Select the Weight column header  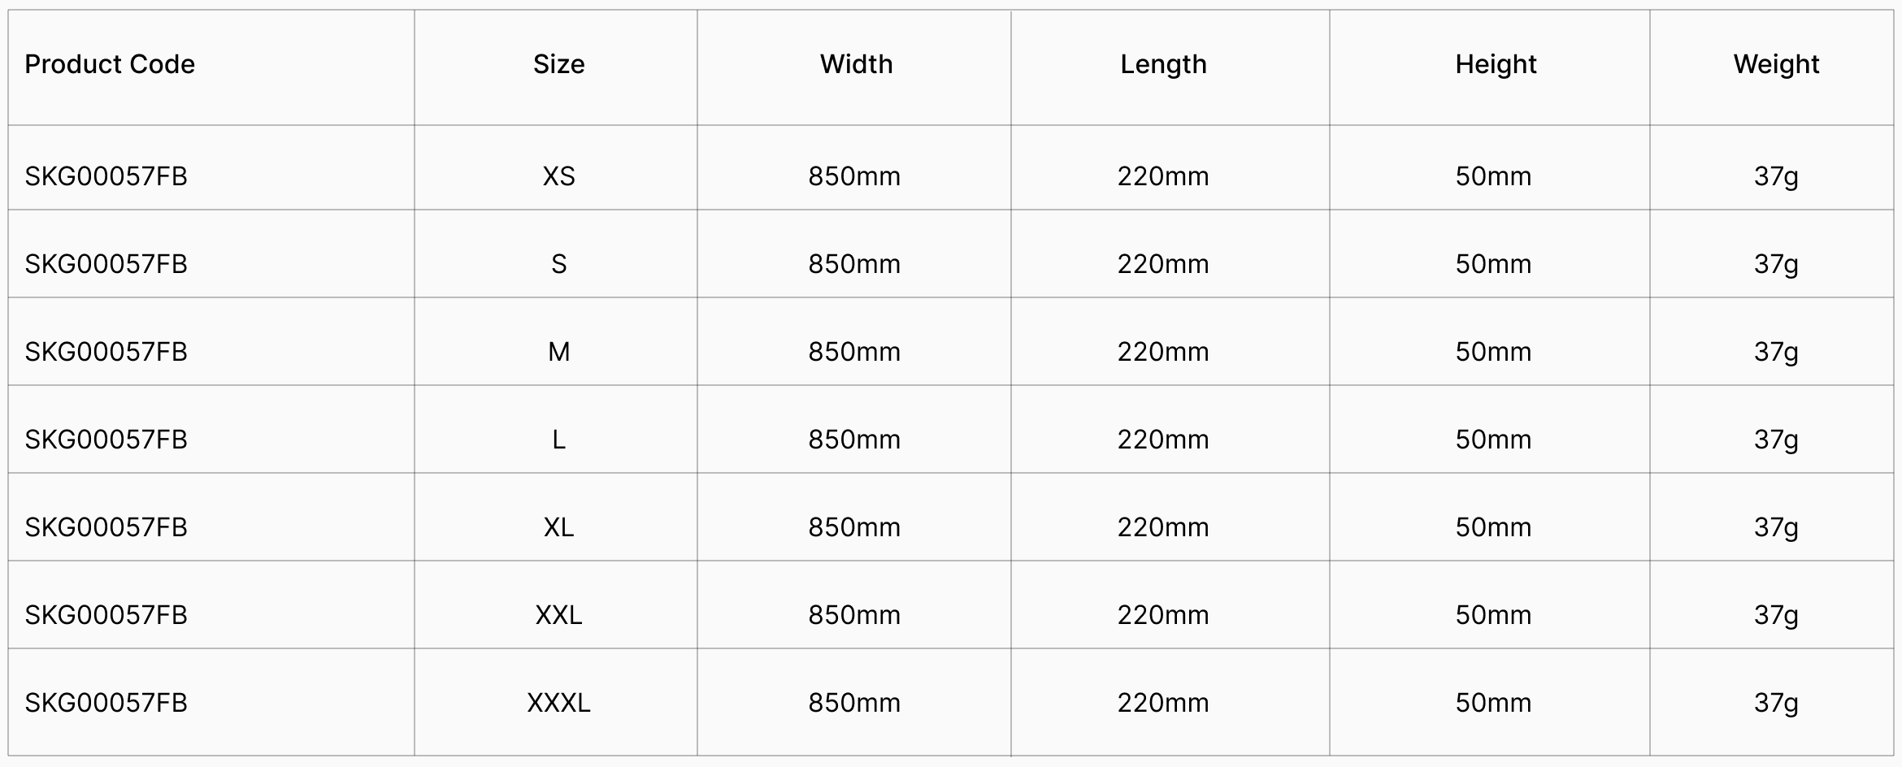click(x=1776, y=64)
